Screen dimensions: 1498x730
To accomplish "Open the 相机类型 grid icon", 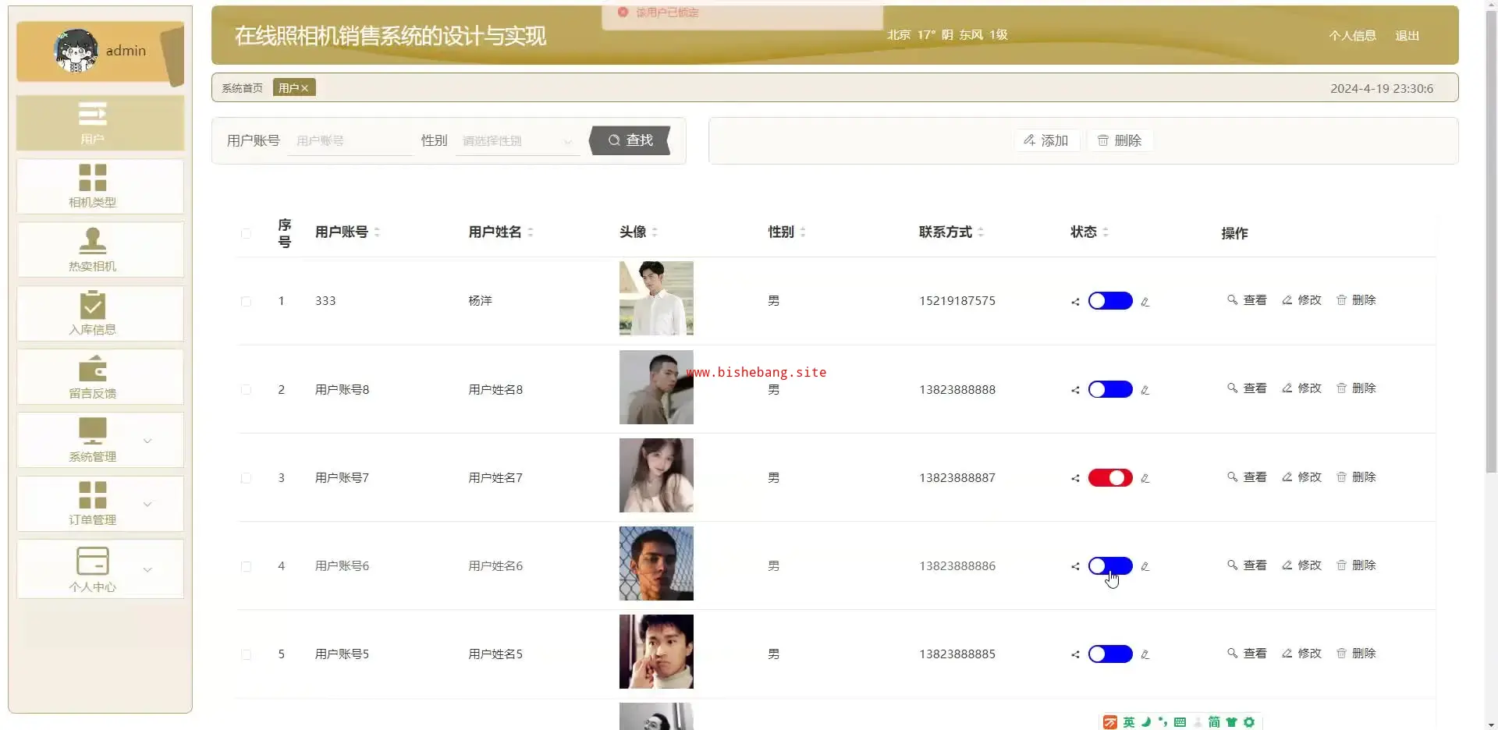I will [92, 178].
